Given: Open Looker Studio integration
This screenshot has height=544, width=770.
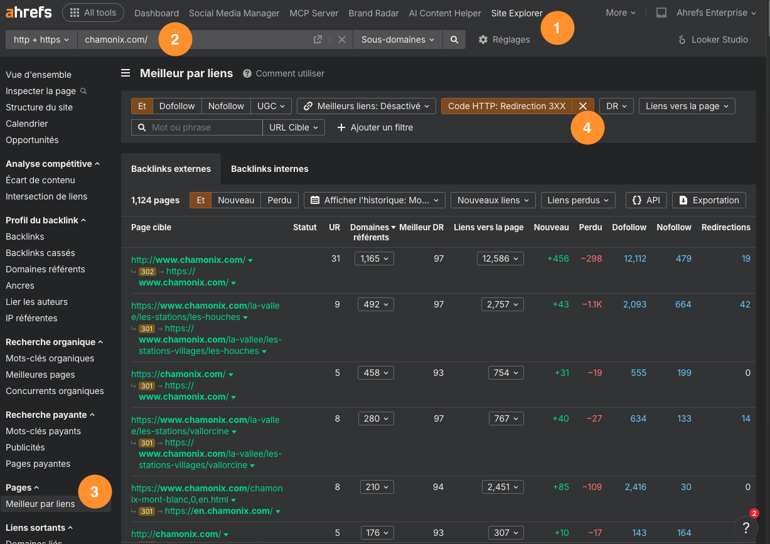Looking at the screenshot, I should 713,40.
